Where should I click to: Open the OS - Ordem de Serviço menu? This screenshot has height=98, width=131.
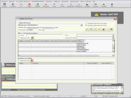[23, 2]
